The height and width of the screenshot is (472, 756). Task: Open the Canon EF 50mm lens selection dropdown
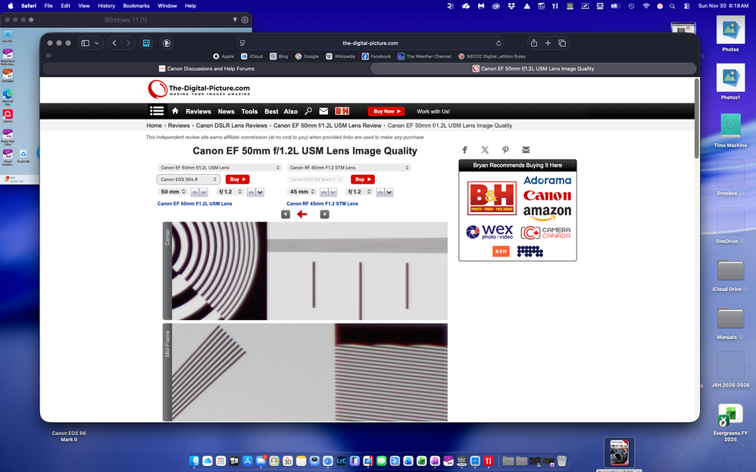(220, 167)
